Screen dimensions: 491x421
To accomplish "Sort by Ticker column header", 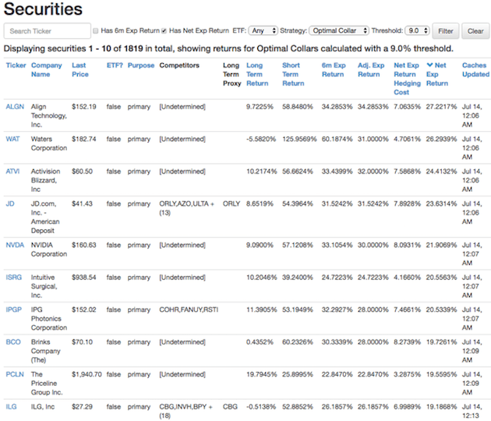I will (x=16, y=65).
